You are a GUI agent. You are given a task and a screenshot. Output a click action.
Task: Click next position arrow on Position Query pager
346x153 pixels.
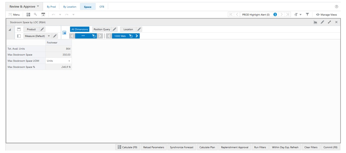click(100, 36)
